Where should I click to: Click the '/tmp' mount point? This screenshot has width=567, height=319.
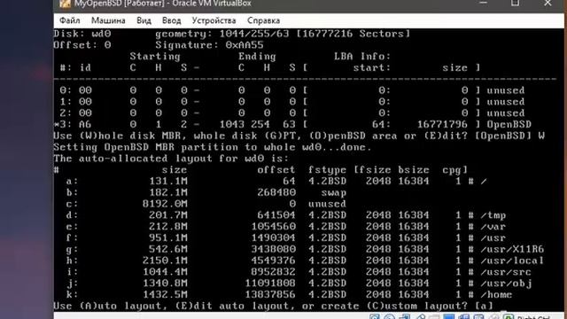coord(493,215)
